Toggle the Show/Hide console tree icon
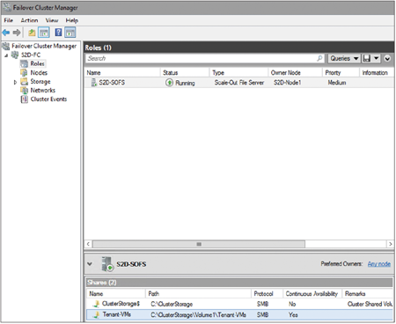This screenshot has width=396, height=324. click(x=44, y=33)
